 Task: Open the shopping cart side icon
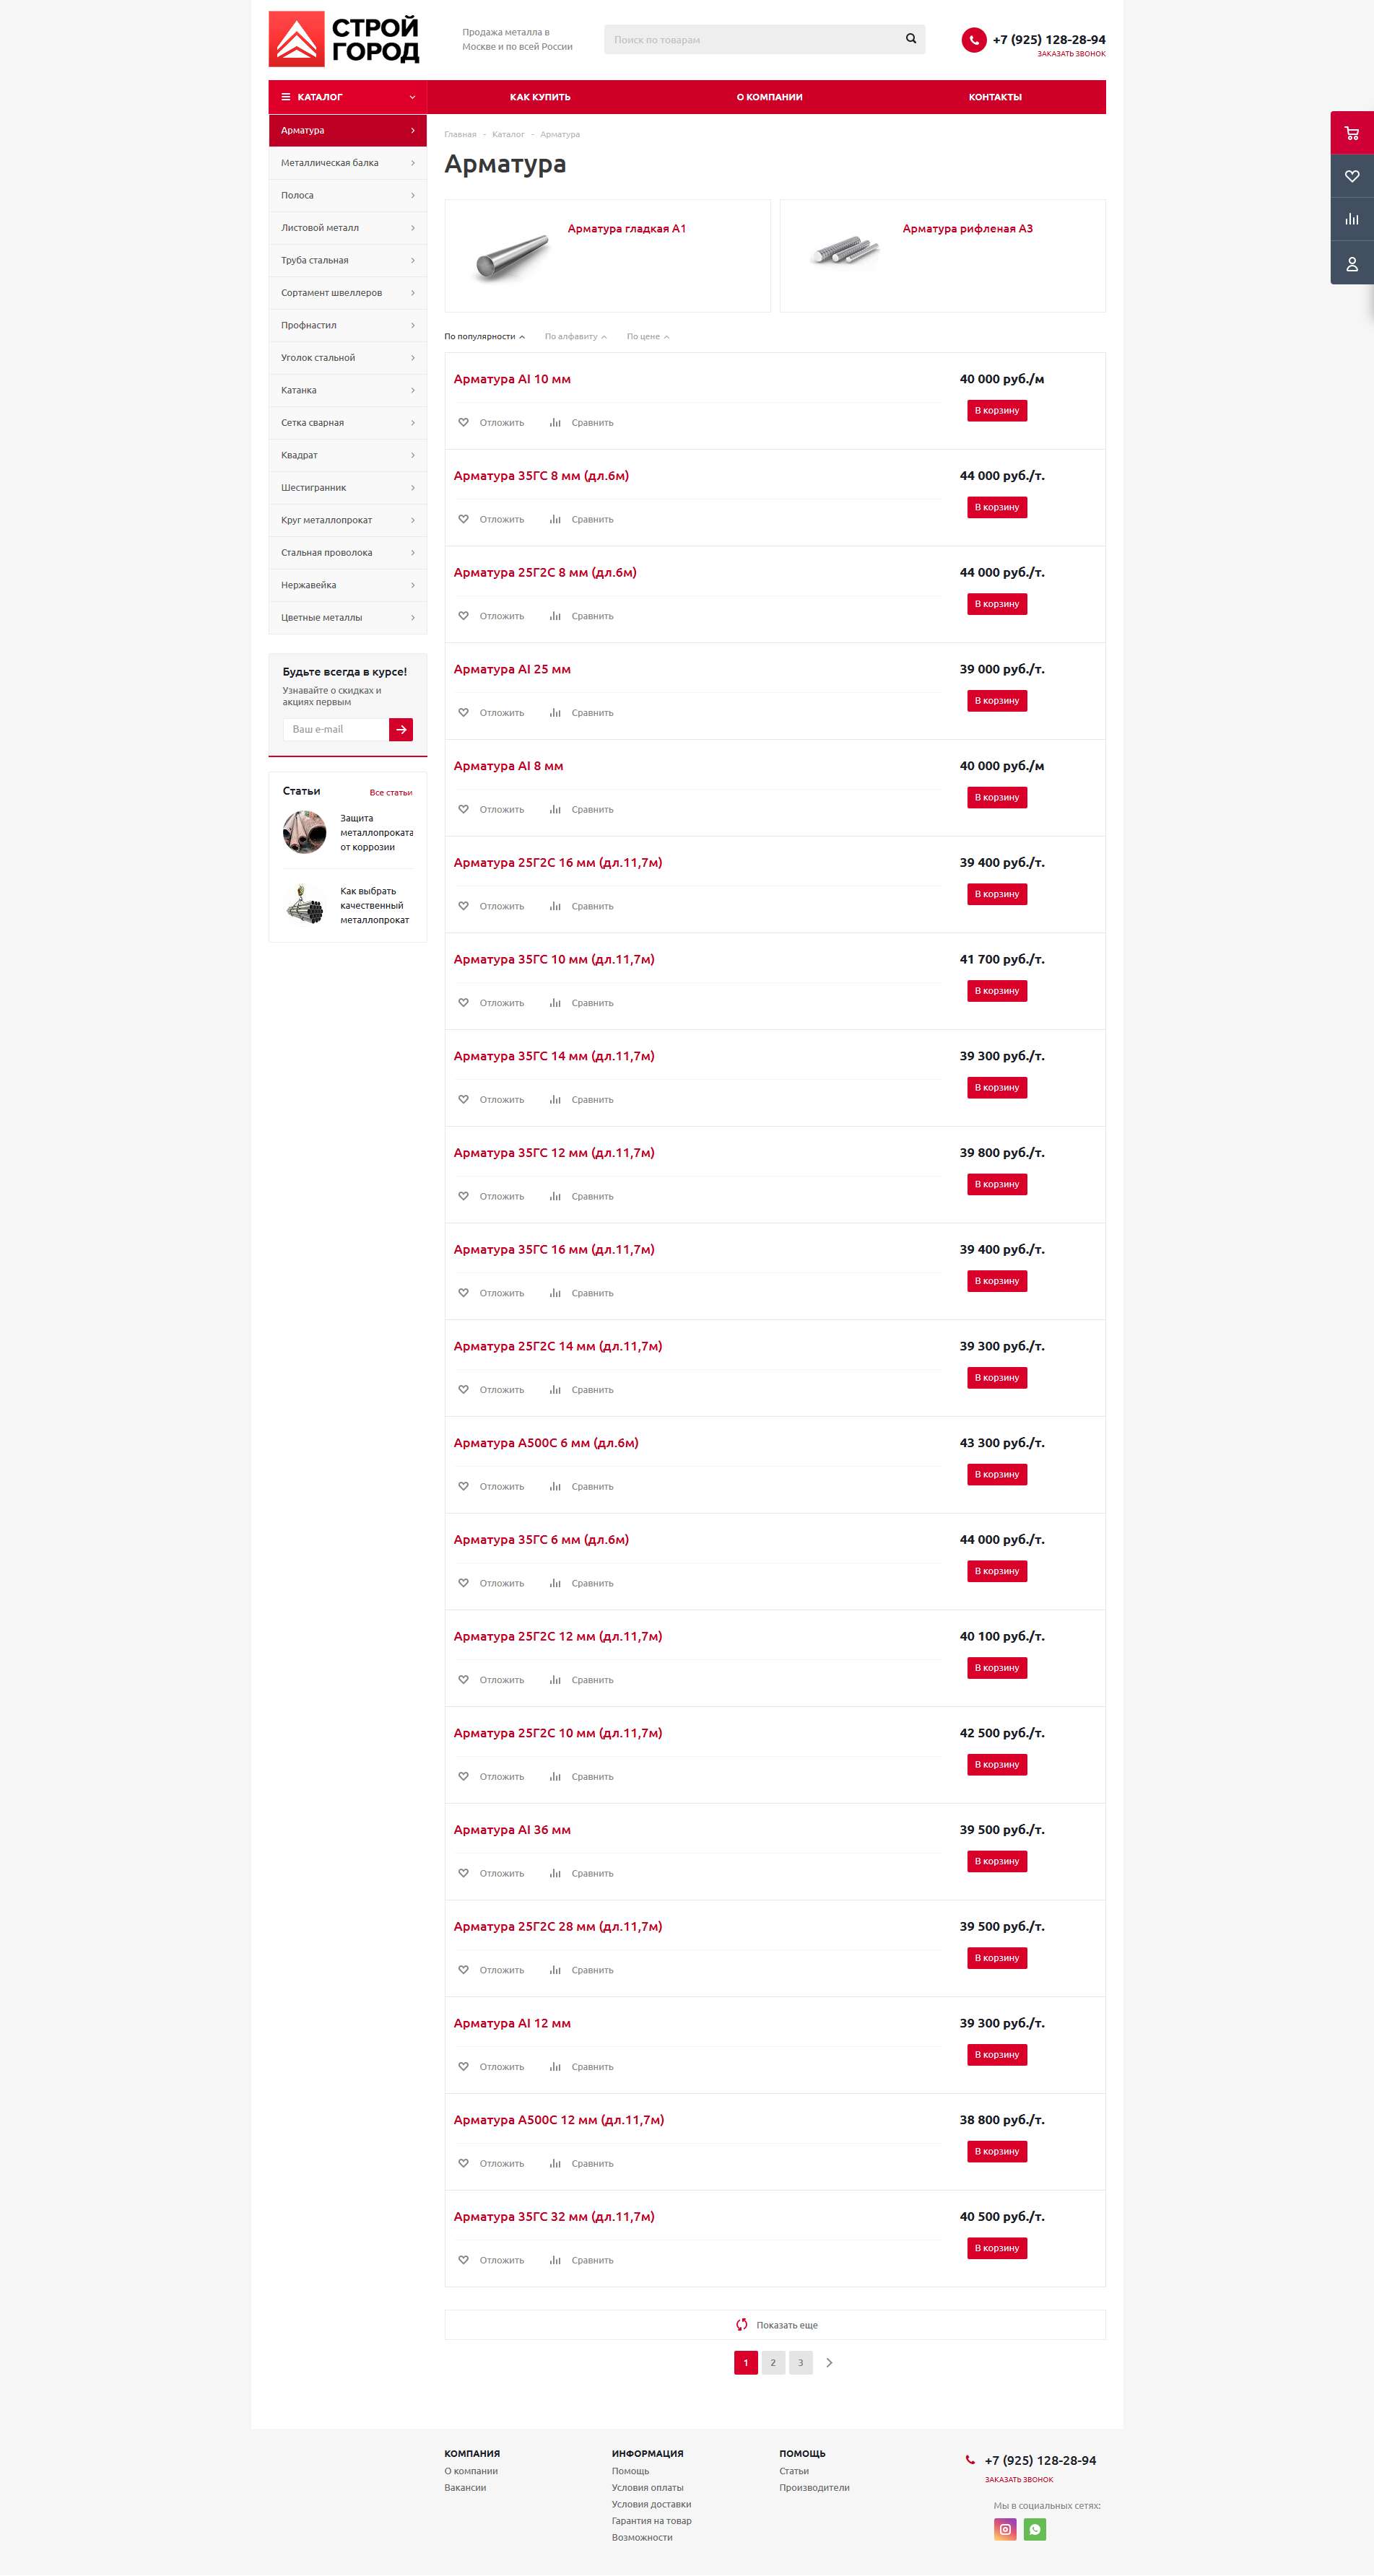coord(1352,133)
